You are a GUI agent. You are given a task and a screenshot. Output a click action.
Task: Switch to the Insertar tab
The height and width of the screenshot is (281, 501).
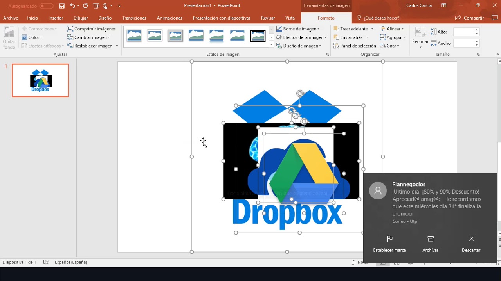(x=56, y=18)
